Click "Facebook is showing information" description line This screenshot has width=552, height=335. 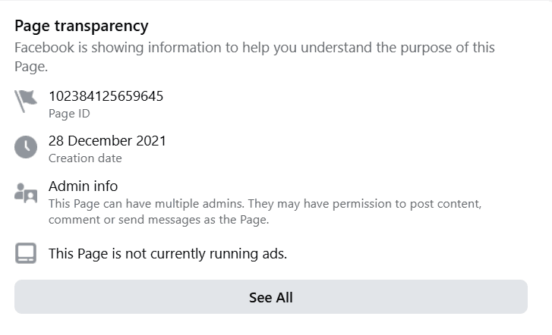pos(254,48)
